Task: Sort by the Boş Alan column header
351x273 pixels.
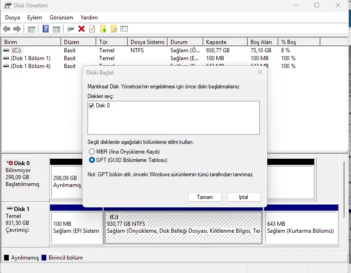Action: tap(263, 42)
